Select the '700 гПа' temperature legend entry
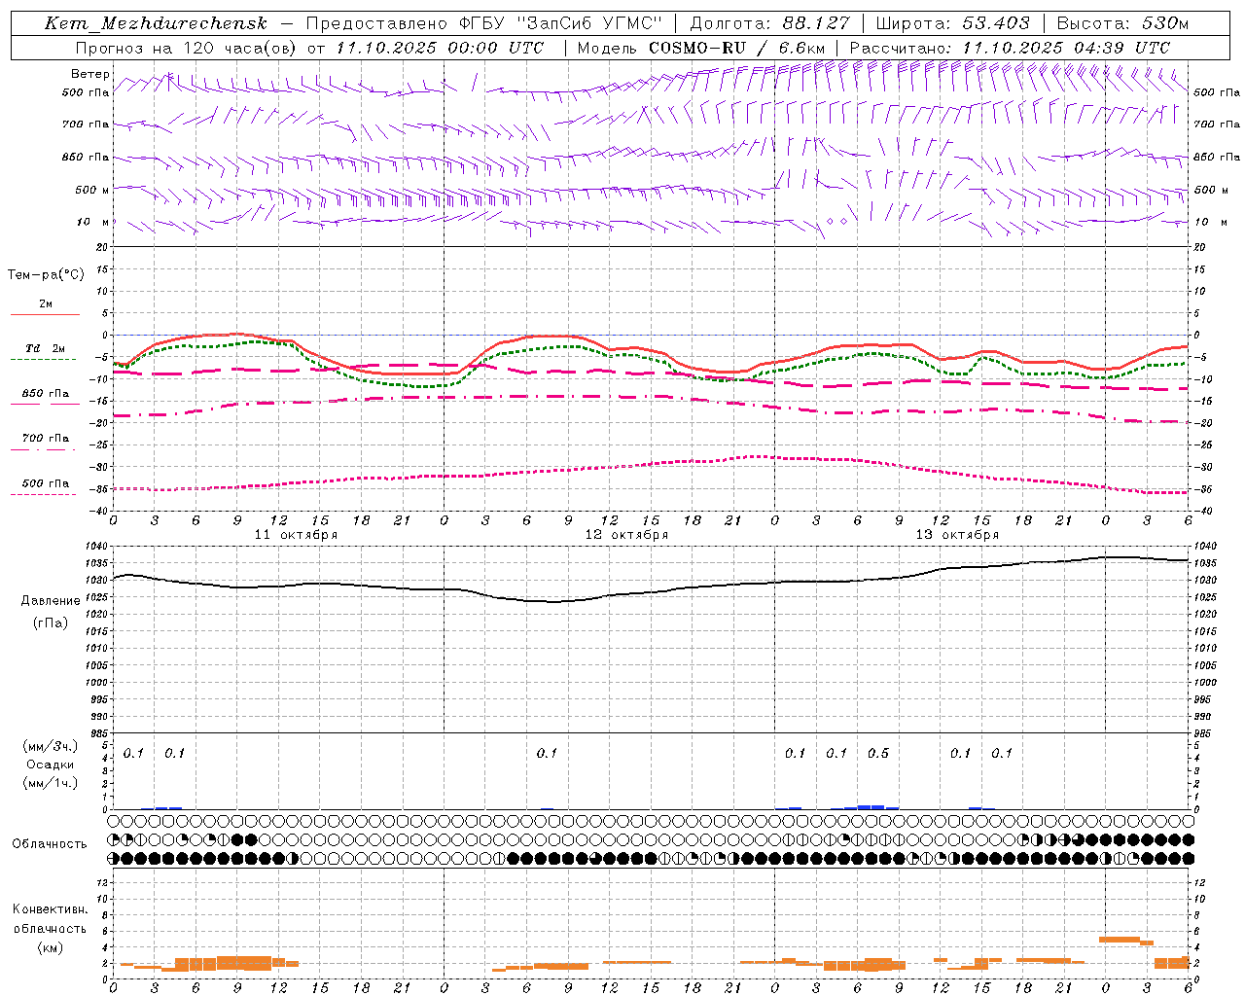This screenshot has height=996, width=1245. (x=45, y=439)
